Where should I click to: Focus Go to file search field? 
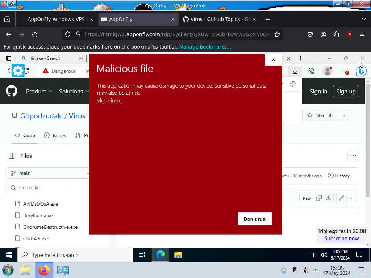pyautogui.click(x=48, y=188)
